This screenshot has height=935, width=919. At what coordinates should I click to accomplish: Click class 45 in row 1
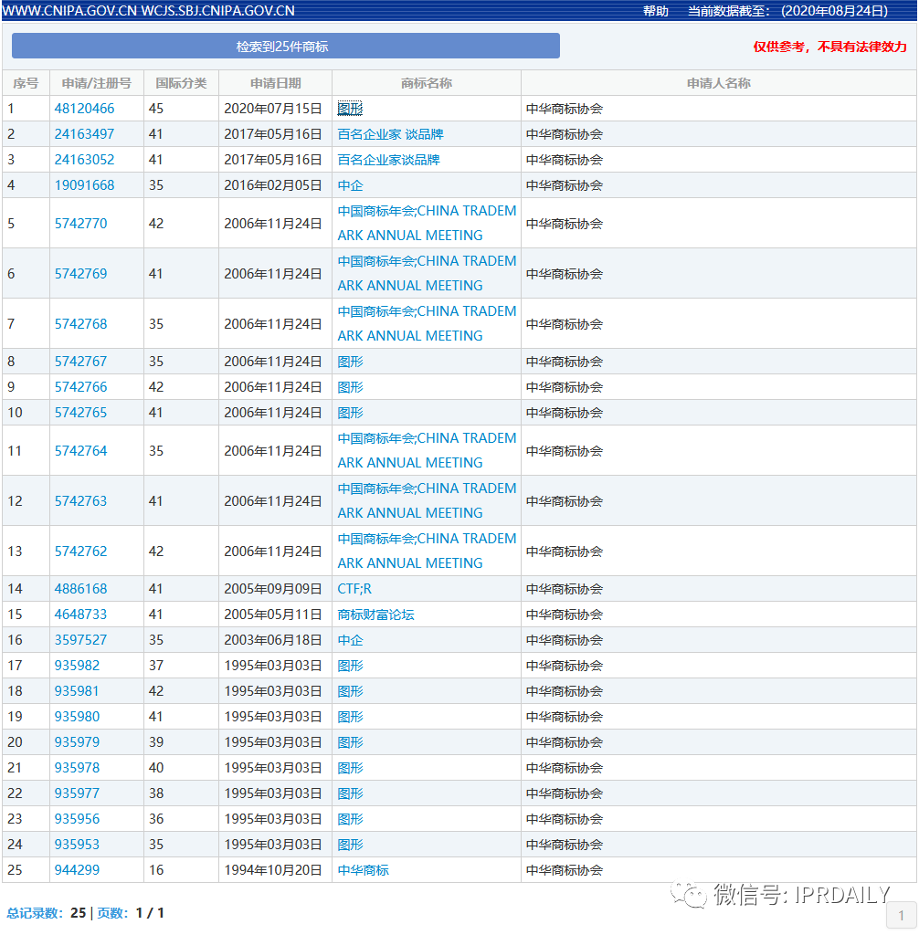155,109
